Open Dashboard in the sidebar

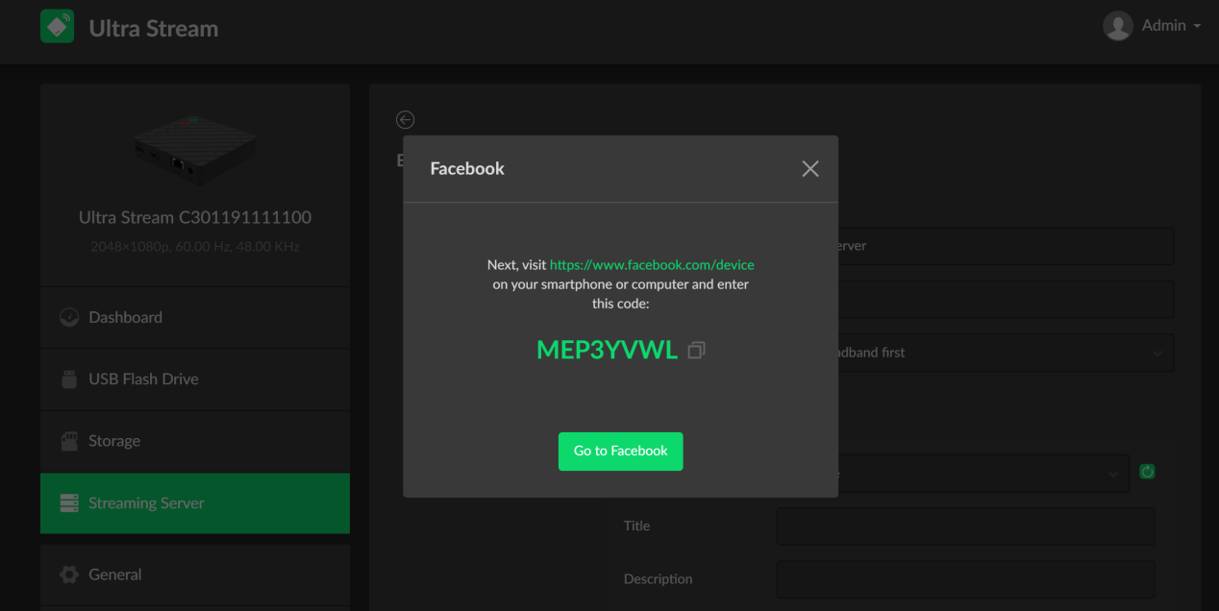(195, 317)
